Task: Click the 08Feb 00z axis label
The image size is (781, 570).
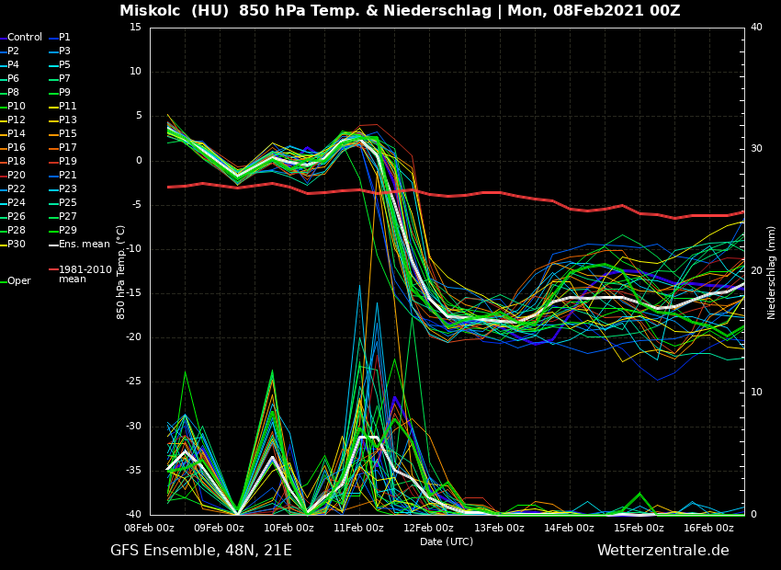Action: point(149,529)
